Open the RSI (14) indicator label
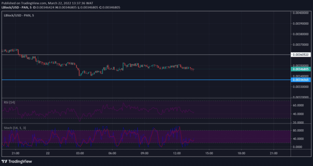The width and height of the screenshot is (313, 166). click(9, 102)
